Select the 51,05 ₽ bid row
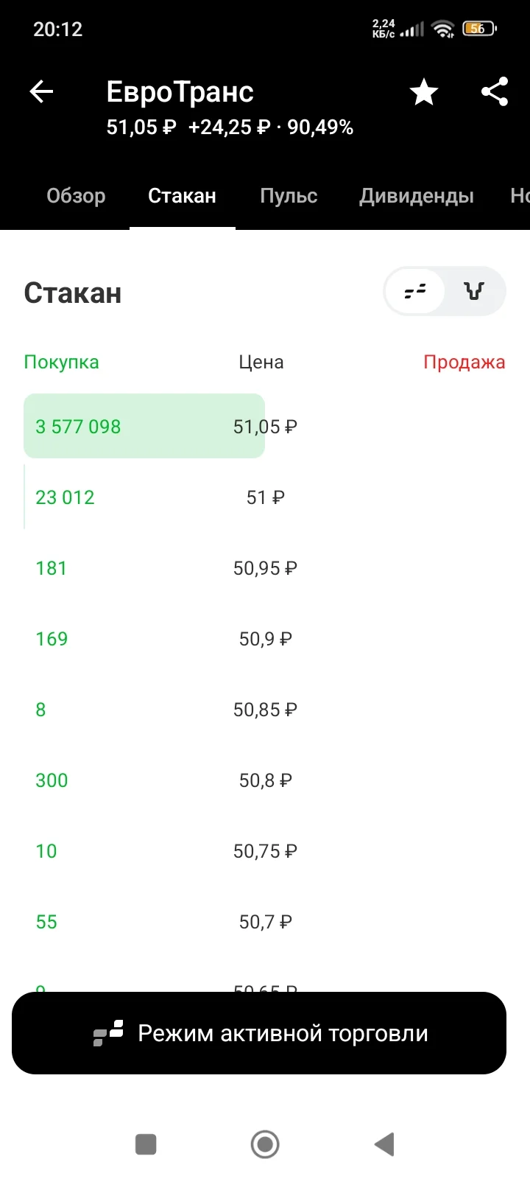This screenshot has height=1179, width=530. pyautogui.click(x=265, y=426)
